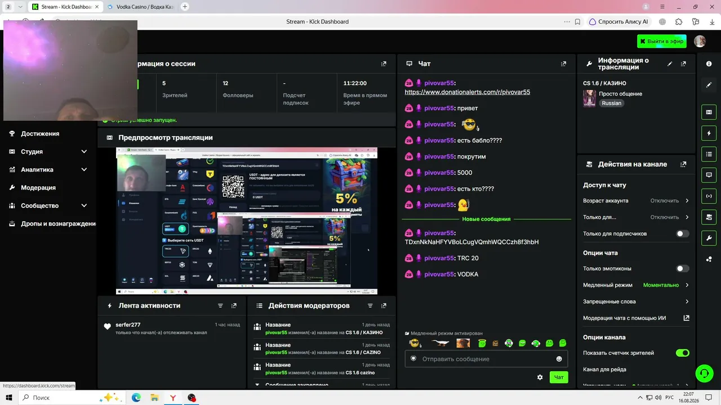Toggle the Только для подписчиков switch
Image resolution: width=721 pixels, height=405 pixels.
(x=682, y=233)
